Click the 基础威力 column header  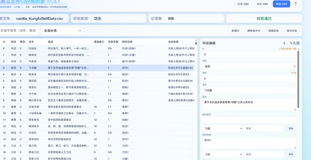[x=99, y=42]
